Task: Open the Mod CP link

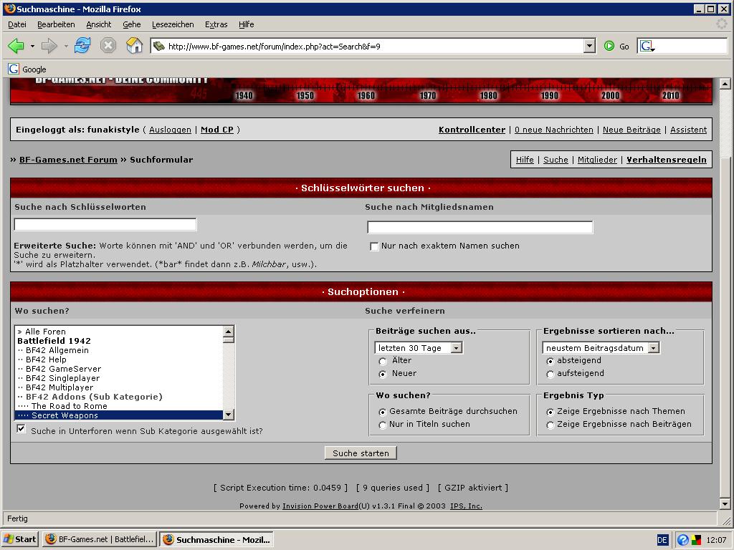Action: 216,130
